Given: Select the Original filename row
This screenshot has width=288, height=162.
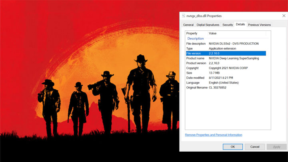Looking at the screenshot, I should [226, 88].
